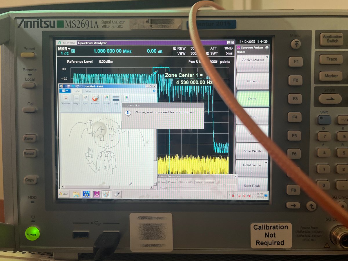Select the Delta marker softkey
348x261 pixels.
(x=253, y=99)
